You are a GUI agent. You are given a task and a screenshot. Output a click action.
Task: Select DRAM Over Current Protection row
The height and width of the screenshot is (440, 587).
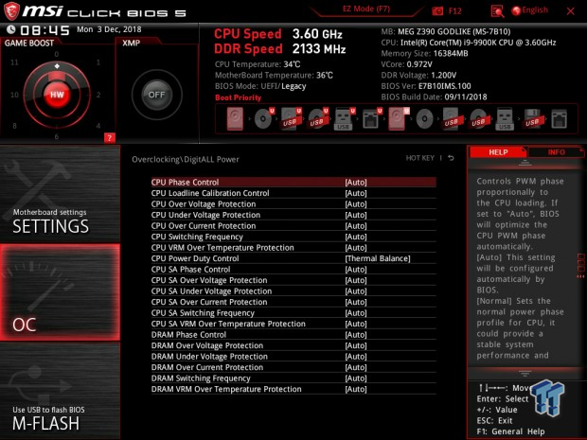click(x=293, y=367)
